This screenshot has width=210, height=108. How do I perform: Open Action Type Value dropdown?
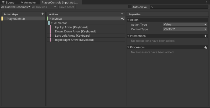185,25
